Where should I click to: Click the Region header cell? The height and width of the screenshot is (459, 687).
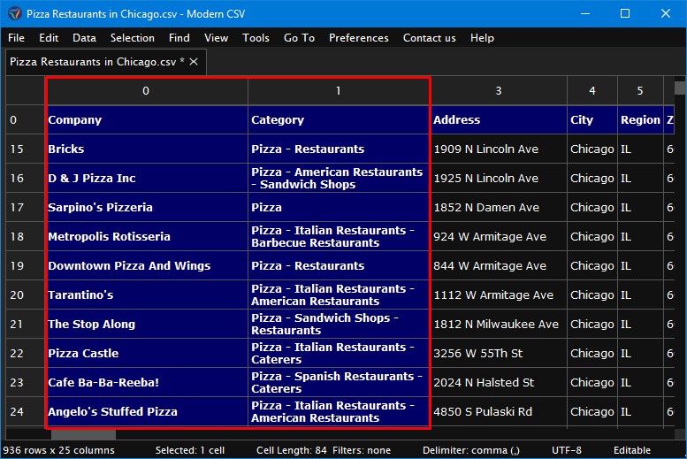(x=640, y=120)
